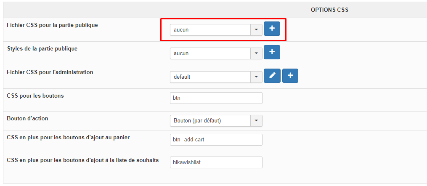Expand the 'Fichier CSS pour la partie publique' dropdown arrow
Viewport: 427px width, 186px height.
256,30
